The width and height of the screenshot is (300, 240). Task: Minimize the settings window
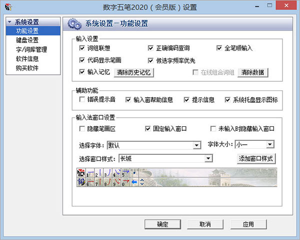coord(257,6)
